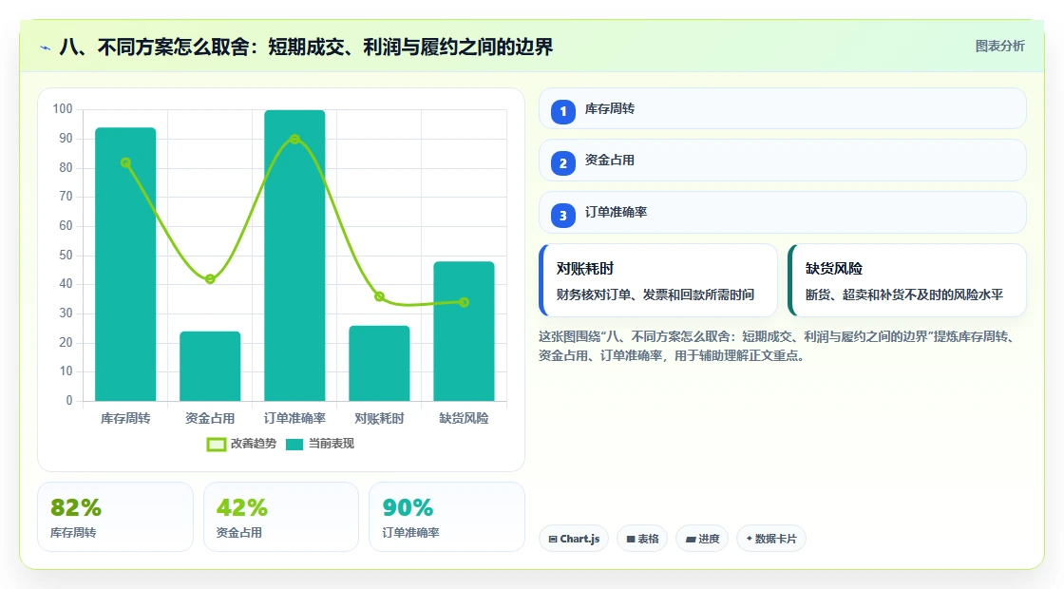
Task: Click the 缺货风险 bar in chart
Action: pyautogui.click(x=464, y=332)
